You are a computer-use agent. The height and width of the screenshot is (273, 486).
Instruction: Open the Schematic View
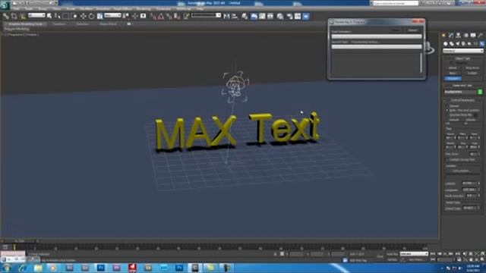coord(270,16)
